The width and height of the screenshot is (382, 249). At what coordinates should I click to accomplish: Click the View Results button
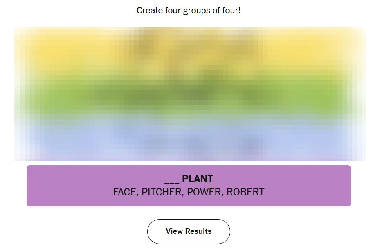(x=189, y=231)
